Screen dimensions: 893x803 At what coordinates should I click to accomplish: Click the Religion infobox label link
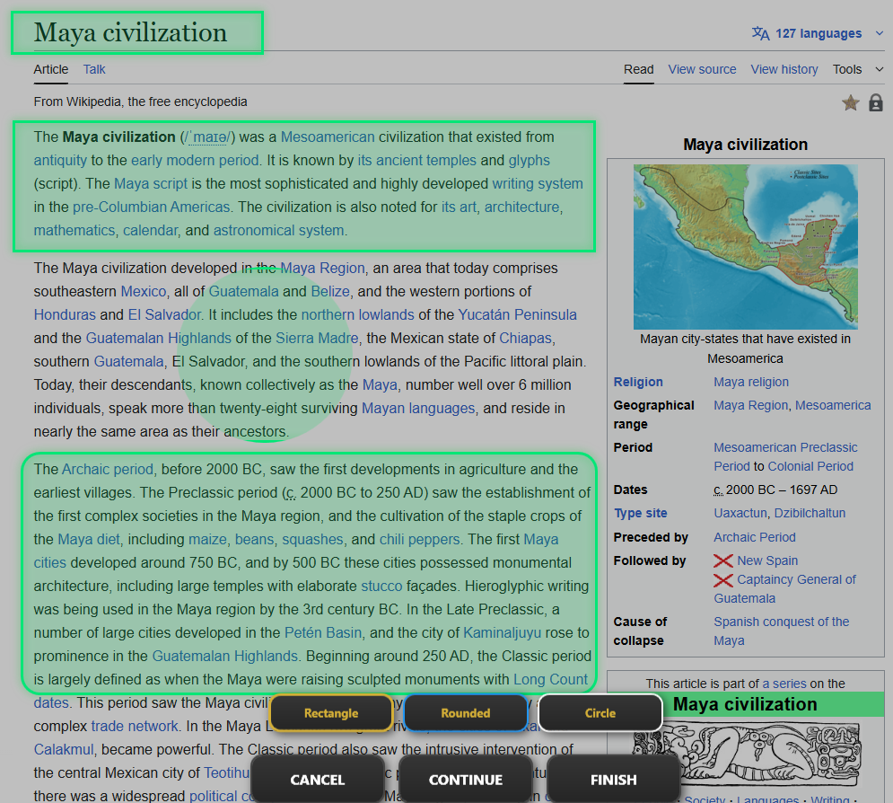pos(638,383)
